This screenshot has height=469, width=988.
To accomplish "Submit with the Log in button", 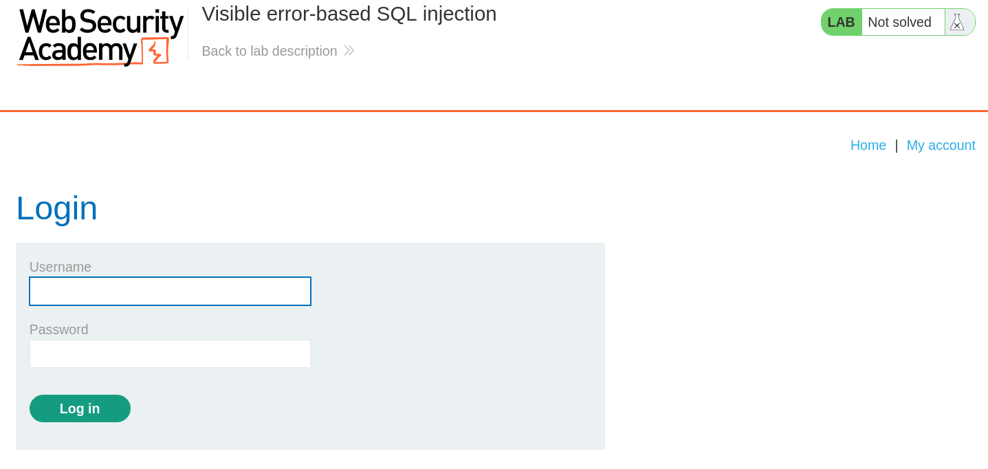I will pos(80,408).
